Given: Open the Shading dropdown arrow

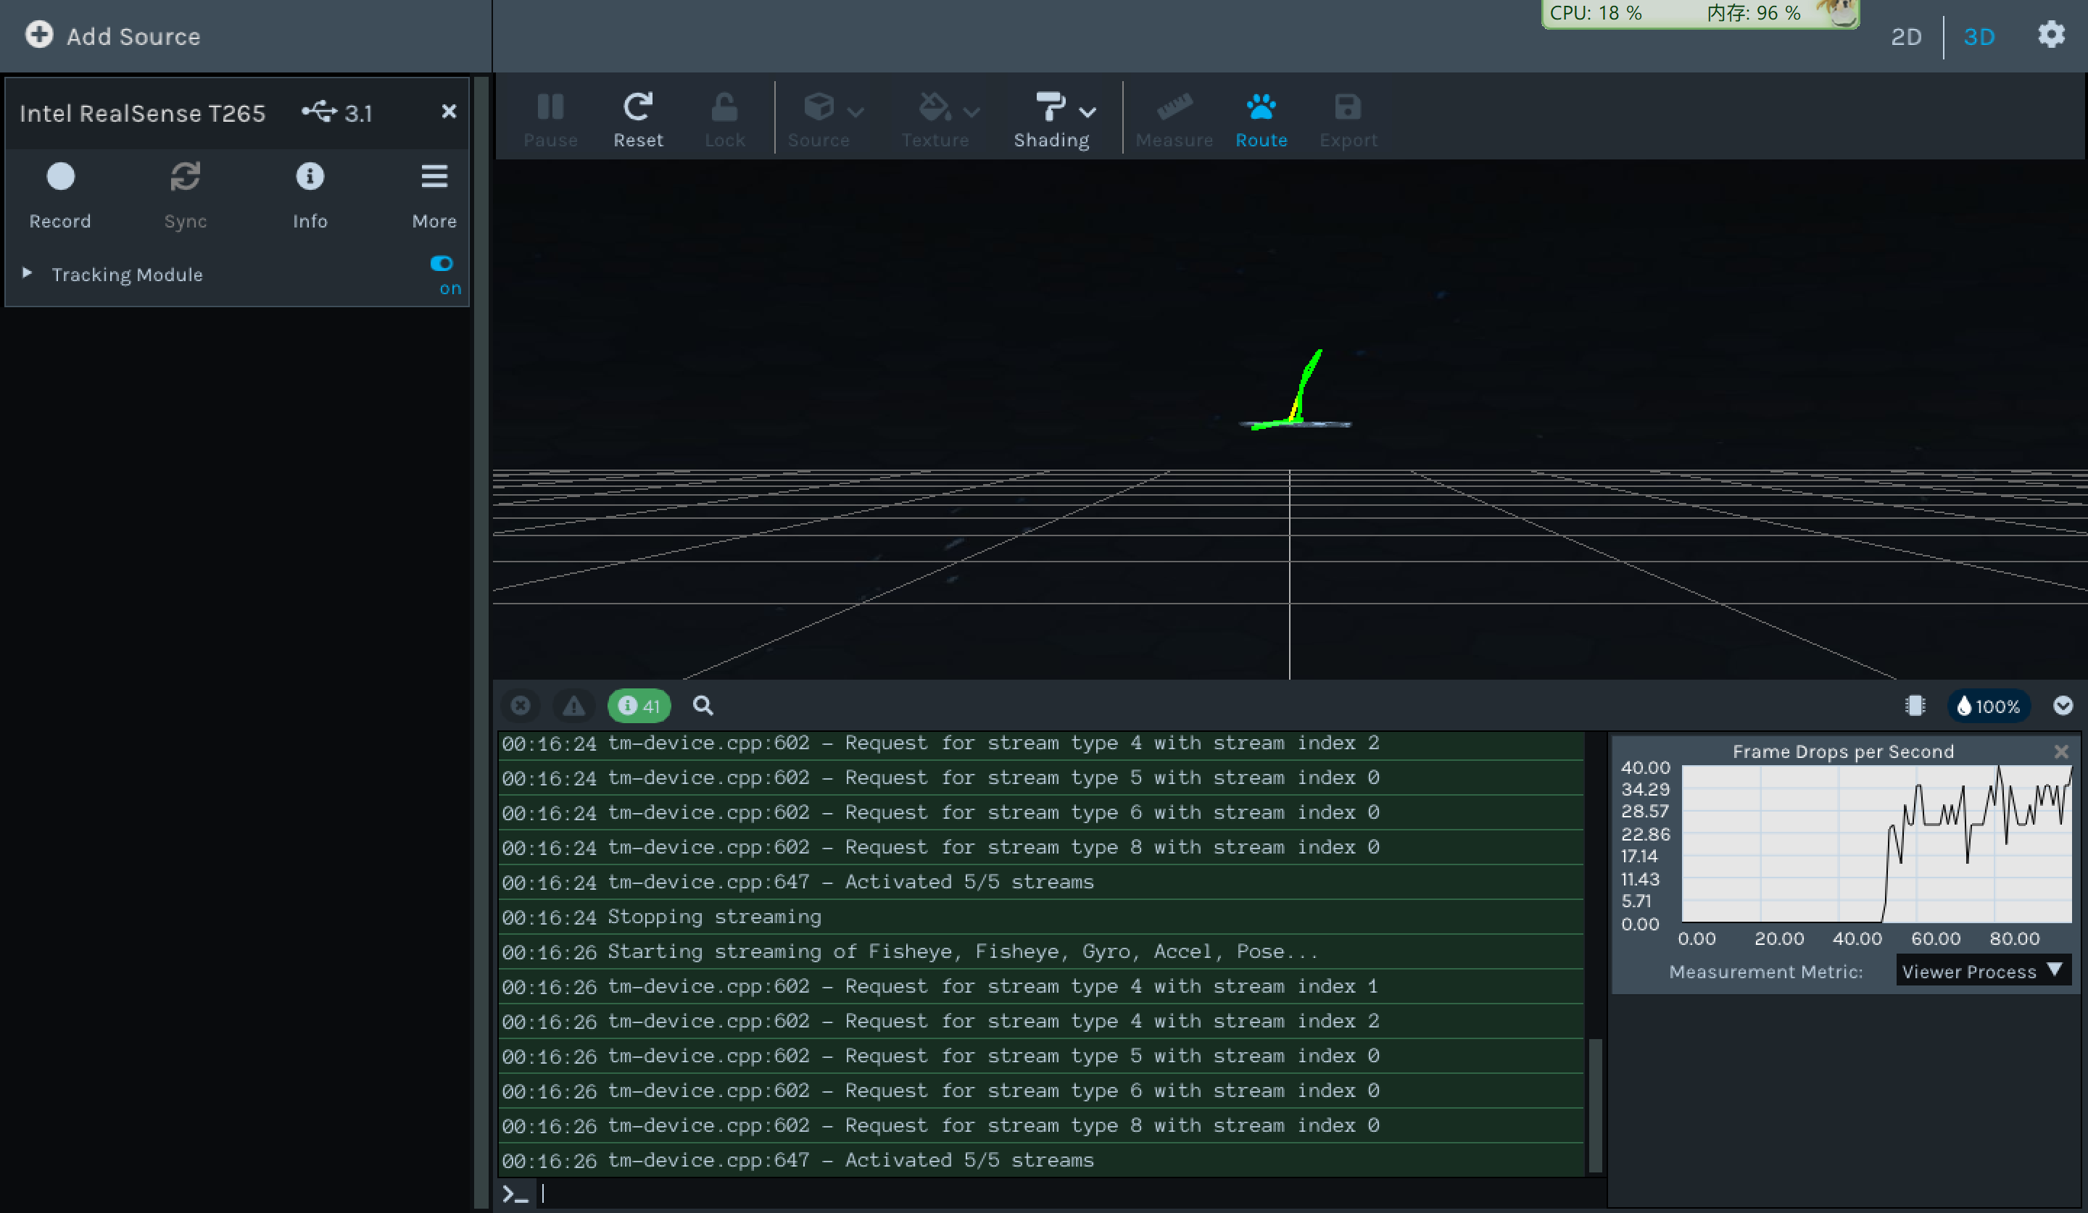Looking at the screenshot, I should (1088, 112).
